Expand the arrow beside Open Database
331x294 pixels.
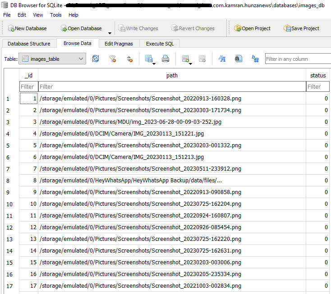[110, 33]
